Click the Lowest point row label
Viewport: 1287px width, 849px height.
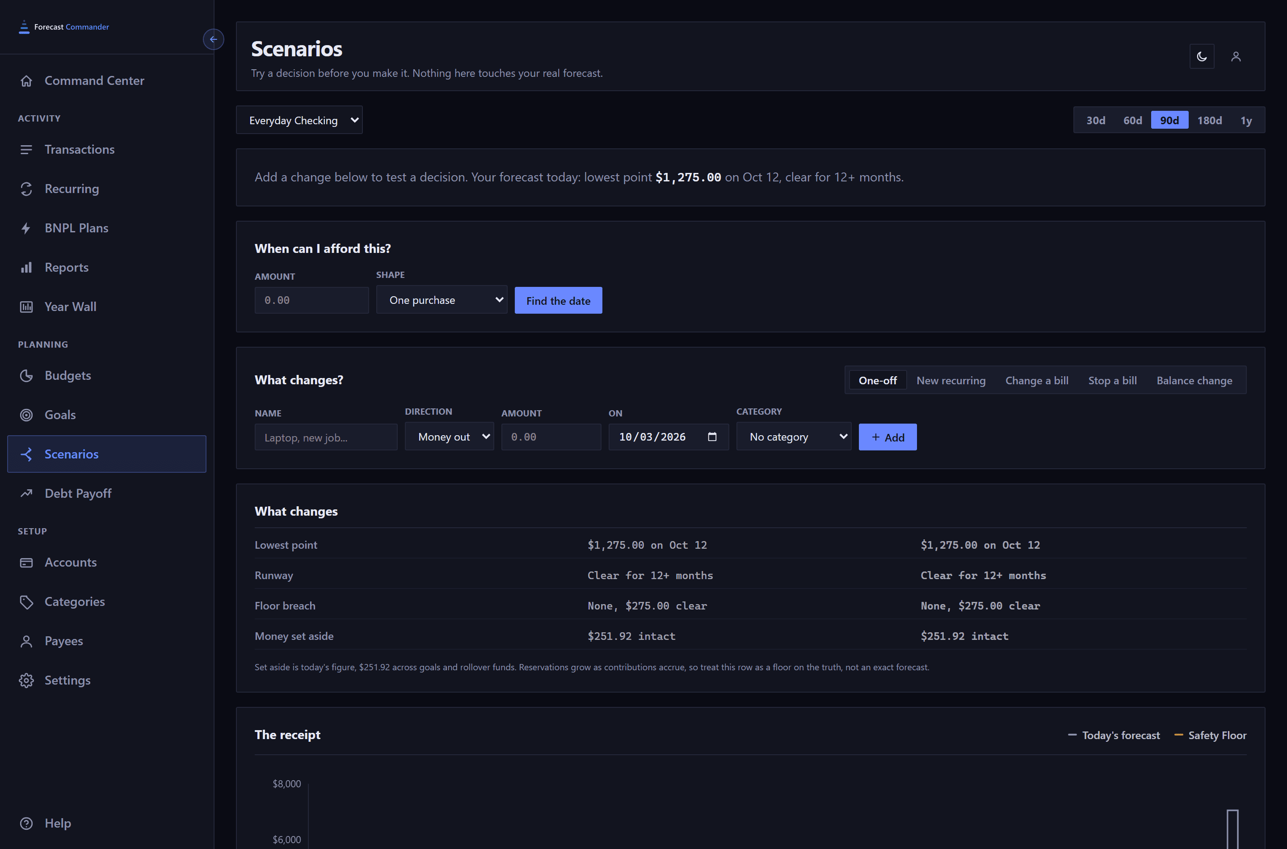pyautogui.click(x=286, y=545)
